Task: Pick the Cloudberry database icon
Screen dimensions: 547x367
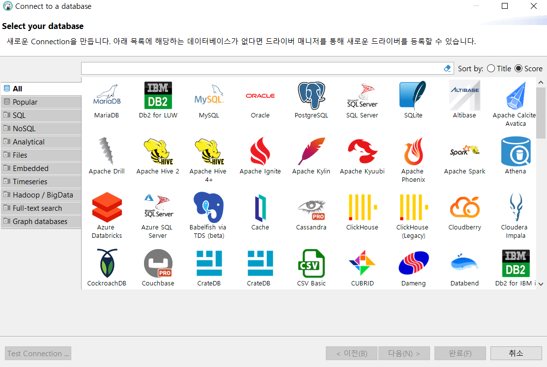Action: 464,207
